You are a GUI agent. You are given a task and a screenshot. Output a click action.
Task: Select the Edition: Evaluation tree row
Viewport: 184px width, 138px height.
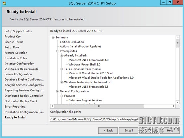point(72,42)
